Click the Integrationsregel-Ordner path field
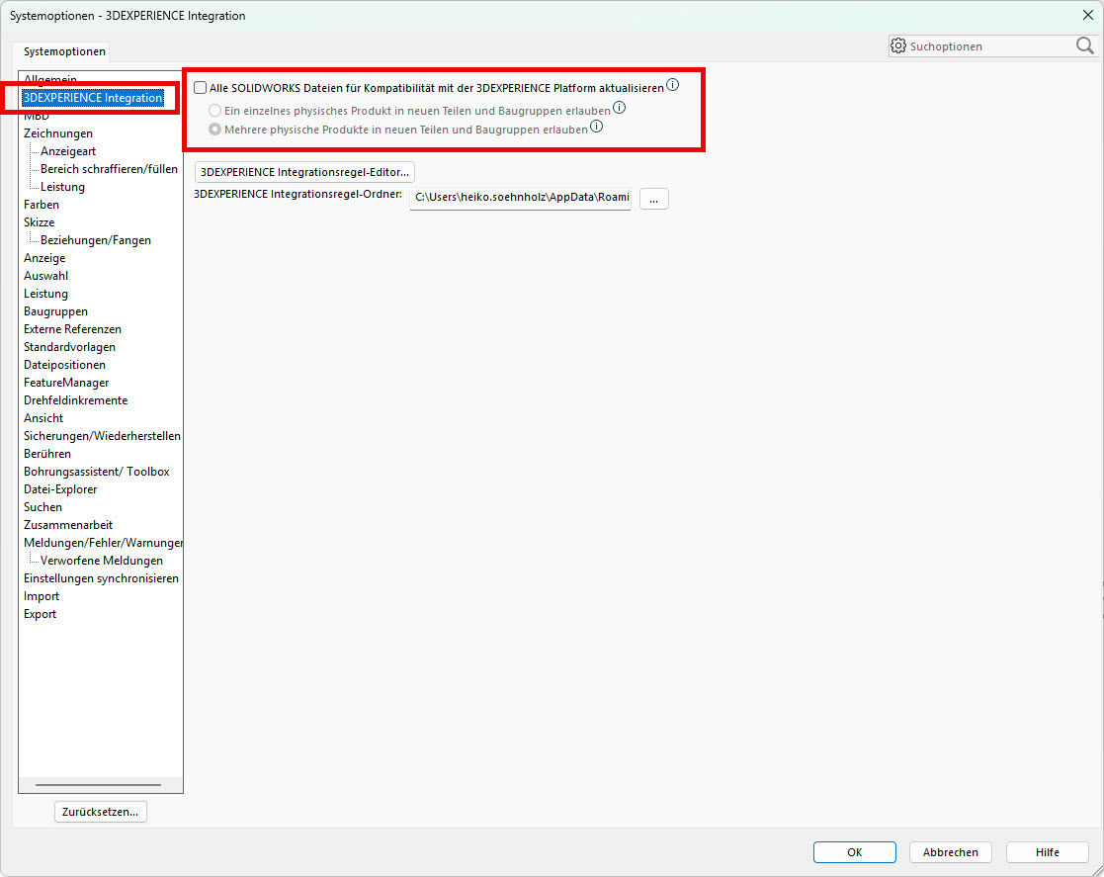Screen dimensions: 1104x877 [x=520, y=198]
